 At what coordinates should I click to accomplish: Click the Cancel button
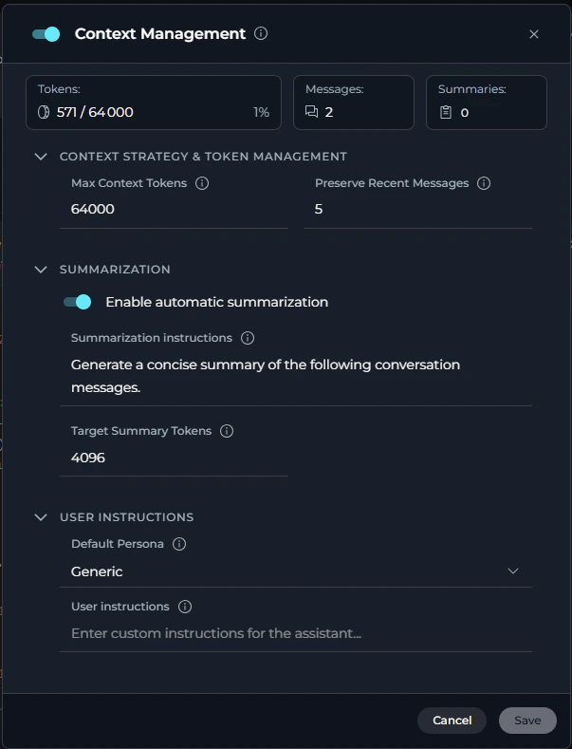pyautogui.click(x=452, y=721)
